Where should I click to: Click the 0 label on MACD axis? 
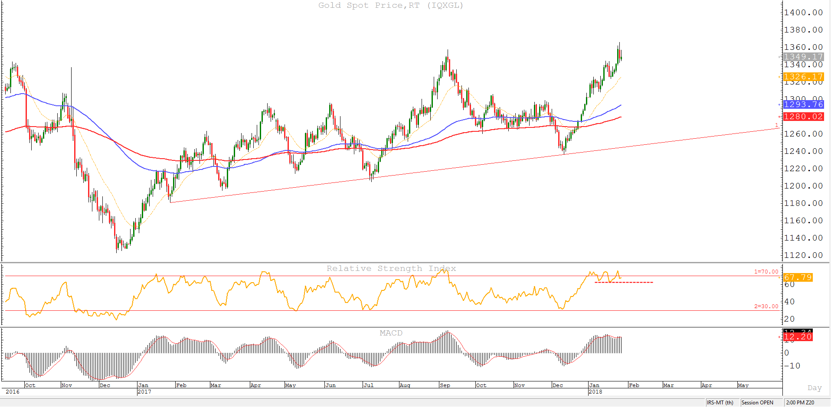point(787,353)
